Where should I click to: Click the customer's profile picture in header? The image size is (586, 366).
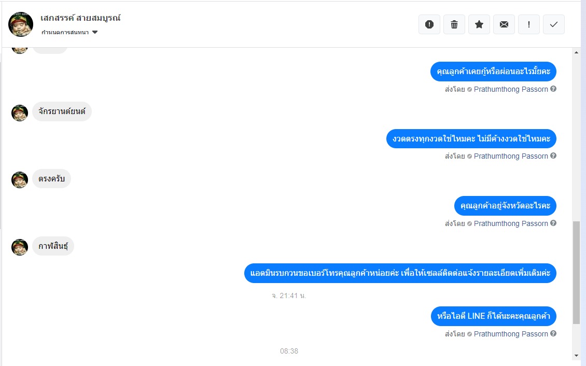21,24
